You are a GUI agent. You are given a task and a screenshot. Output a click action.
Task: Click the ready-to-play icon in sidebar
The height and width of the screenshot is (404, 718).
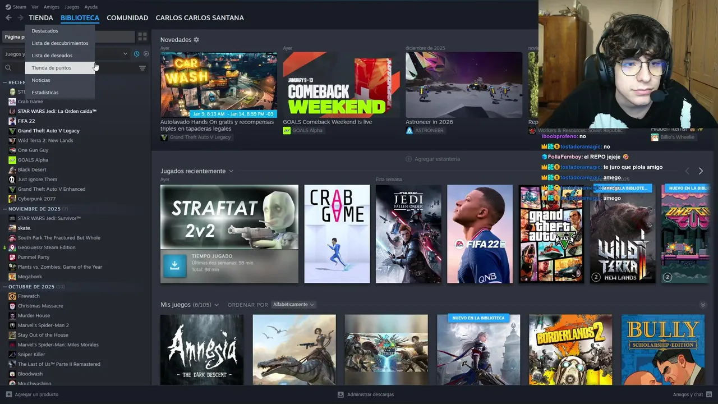[x=146, y=54]
